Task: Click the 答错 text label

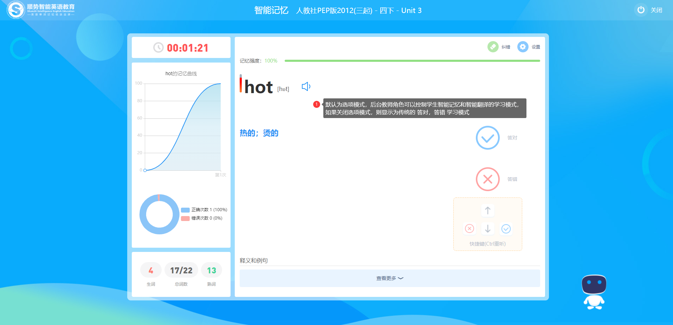Action: click(512, 179)
